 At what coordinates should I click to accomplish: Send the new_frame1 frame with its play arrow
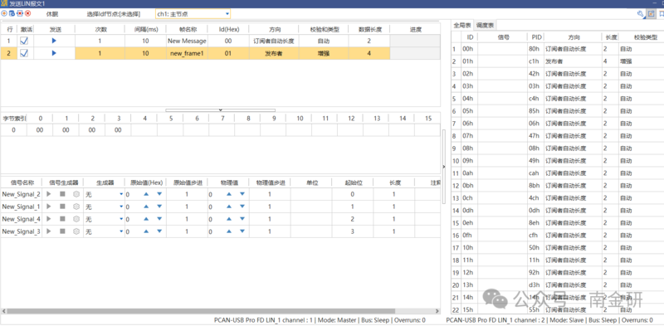click(x=54, y=53)
